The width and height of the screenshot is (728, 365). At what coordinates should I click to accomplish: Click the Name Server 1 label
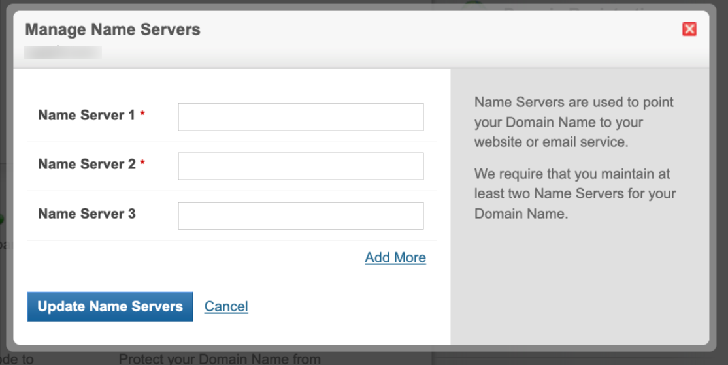86,116
